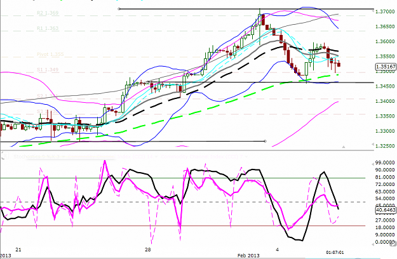The image size is (397, 259).
Task: Click the small up-triangle above the panel divider
Action: [344, 147]
